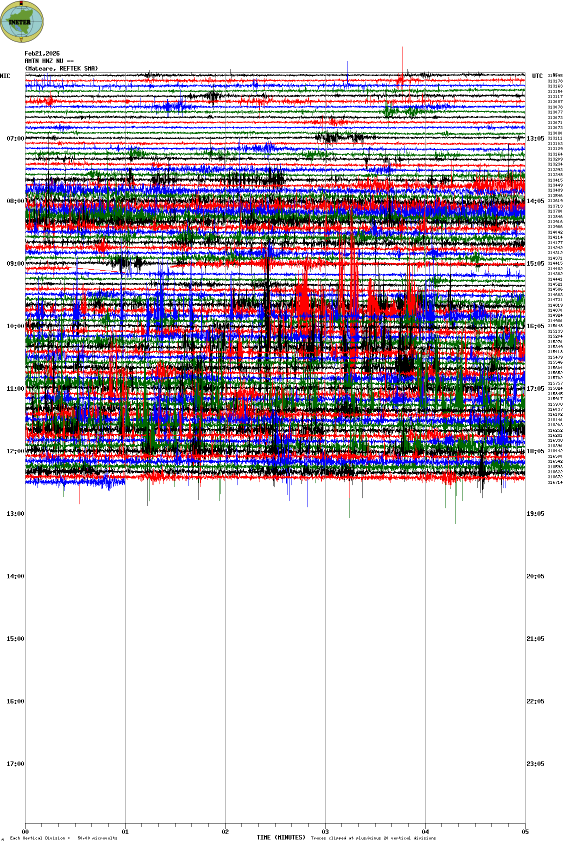565x845 pixels.
Task: Click the Feb21,2026 date label
Action: [42, 54]
